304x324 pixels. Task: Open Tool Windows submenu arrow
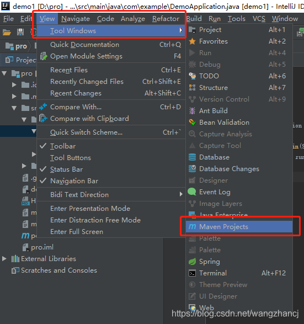click(x=181, y=30)
